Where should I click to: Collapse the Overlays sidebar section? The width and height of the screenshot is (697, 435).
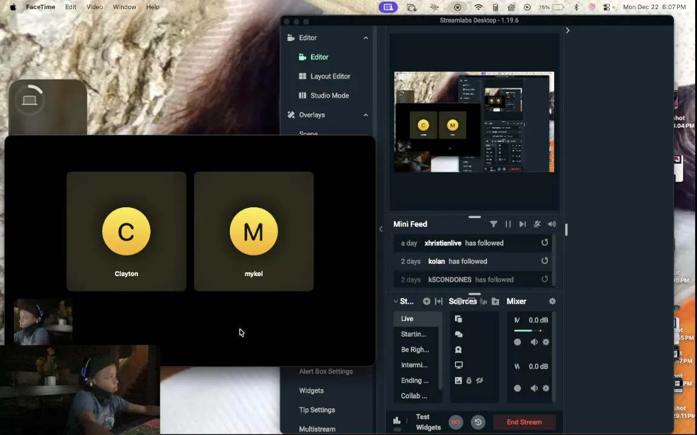click(x=366, y=115)
